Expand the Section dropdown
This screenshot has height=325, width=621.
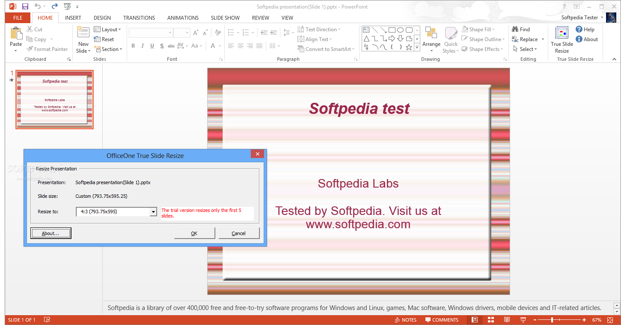pyautogui.click(x=108, y=49)
